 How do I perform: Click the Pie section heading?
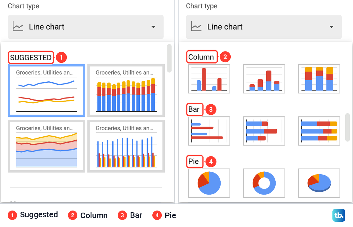tap(194, 162)
